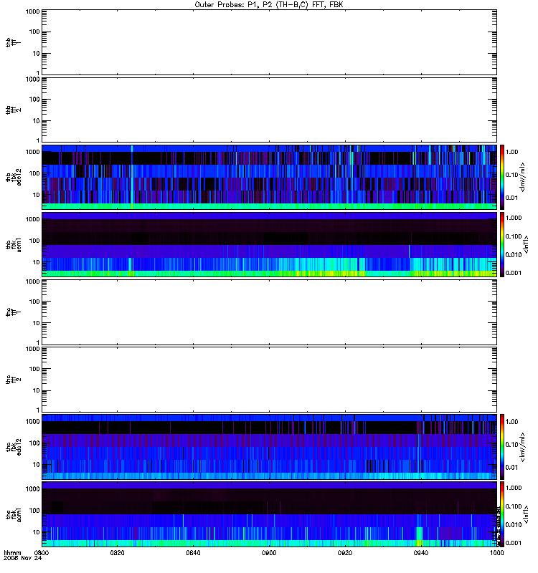Click the 'thc fbk scm1' y-axis title
Screen dimensions: 538x573
14,514
